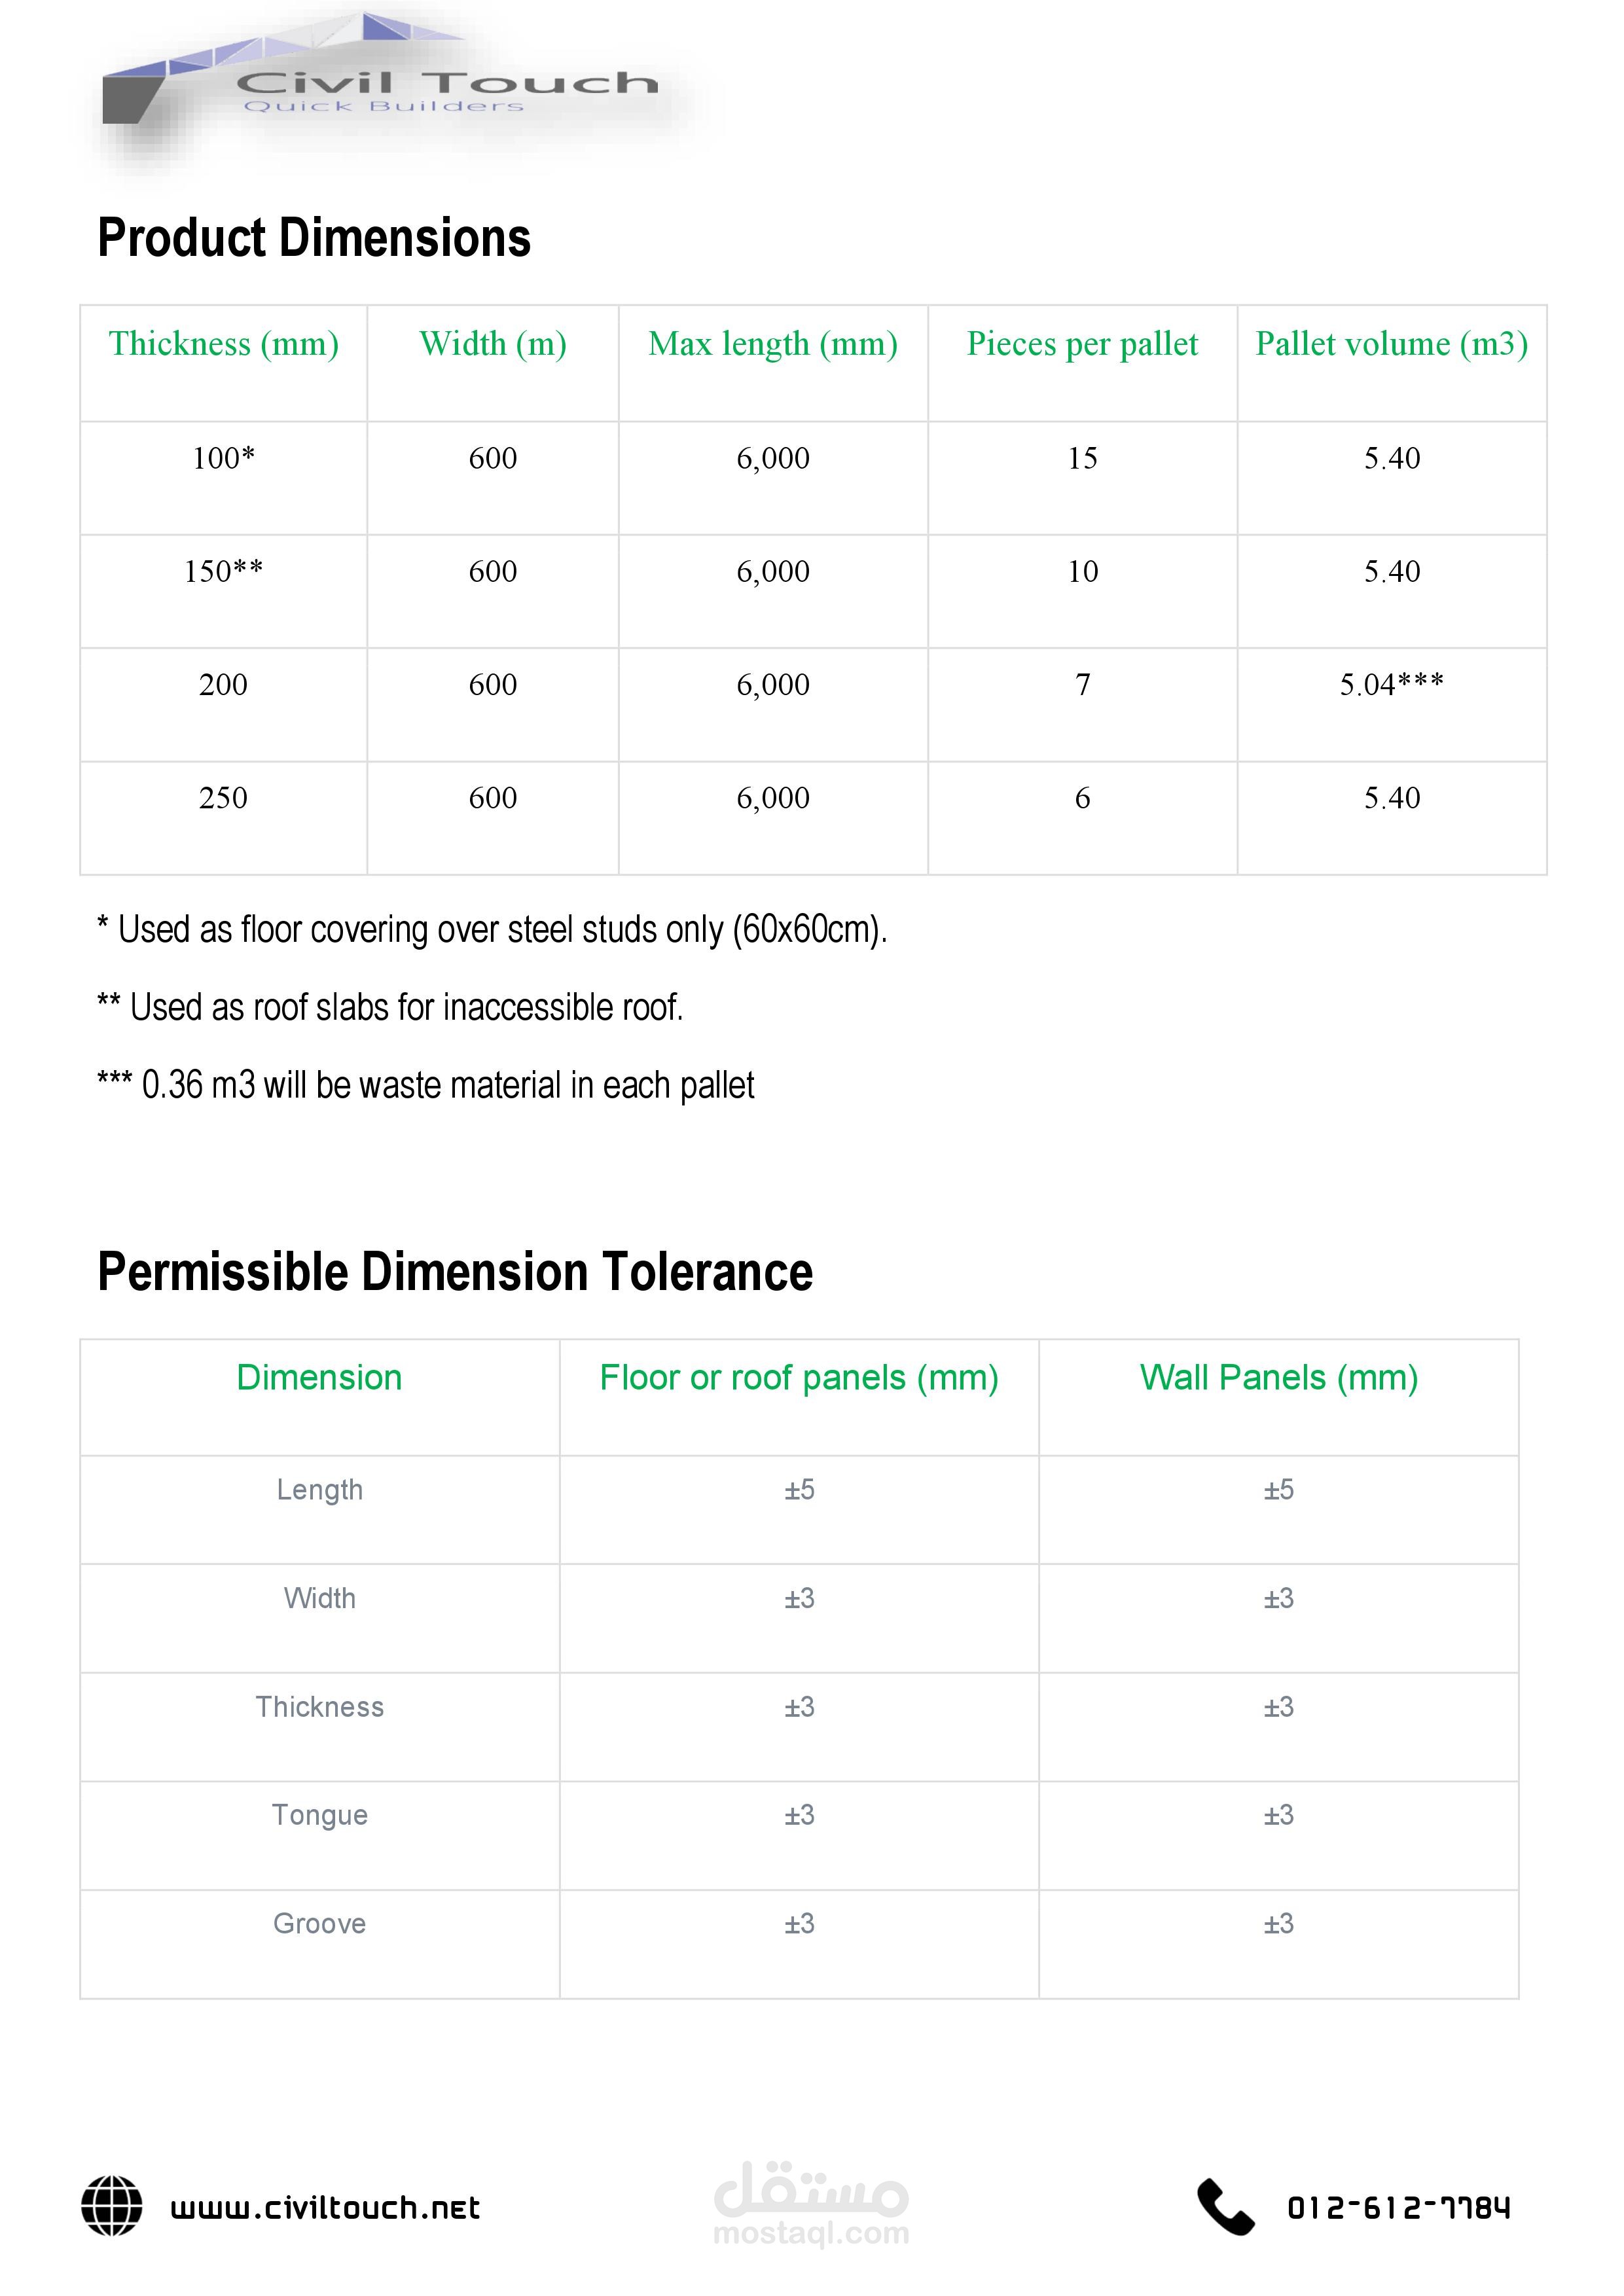Click the phone handset icon
Image resolution: width=1624 pixels, height=2296 pixels.
[1225, 2206]
